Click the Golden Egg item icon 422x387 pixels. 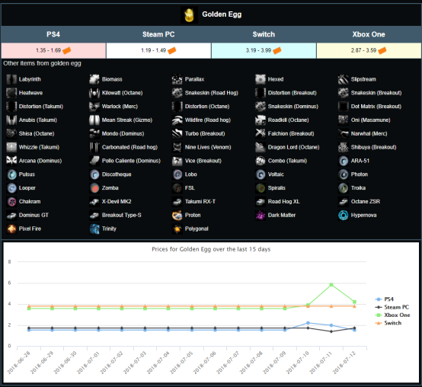[x=189, y=14]
